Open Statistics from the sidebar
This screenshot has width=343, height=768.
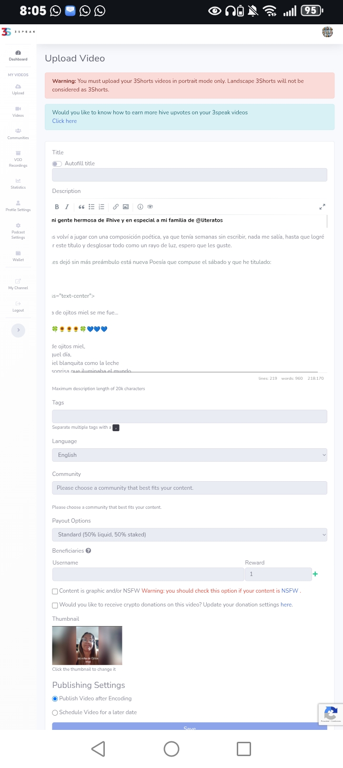(18, 183)
